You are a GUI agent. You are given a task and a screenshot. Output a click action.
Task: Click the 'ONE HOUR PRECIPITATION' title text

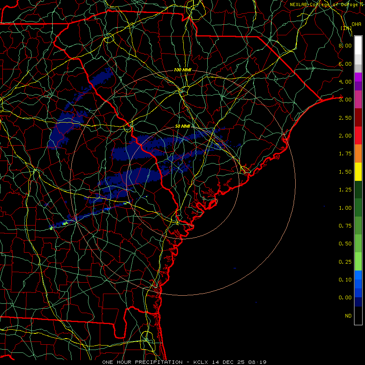[x=142, y=362]
